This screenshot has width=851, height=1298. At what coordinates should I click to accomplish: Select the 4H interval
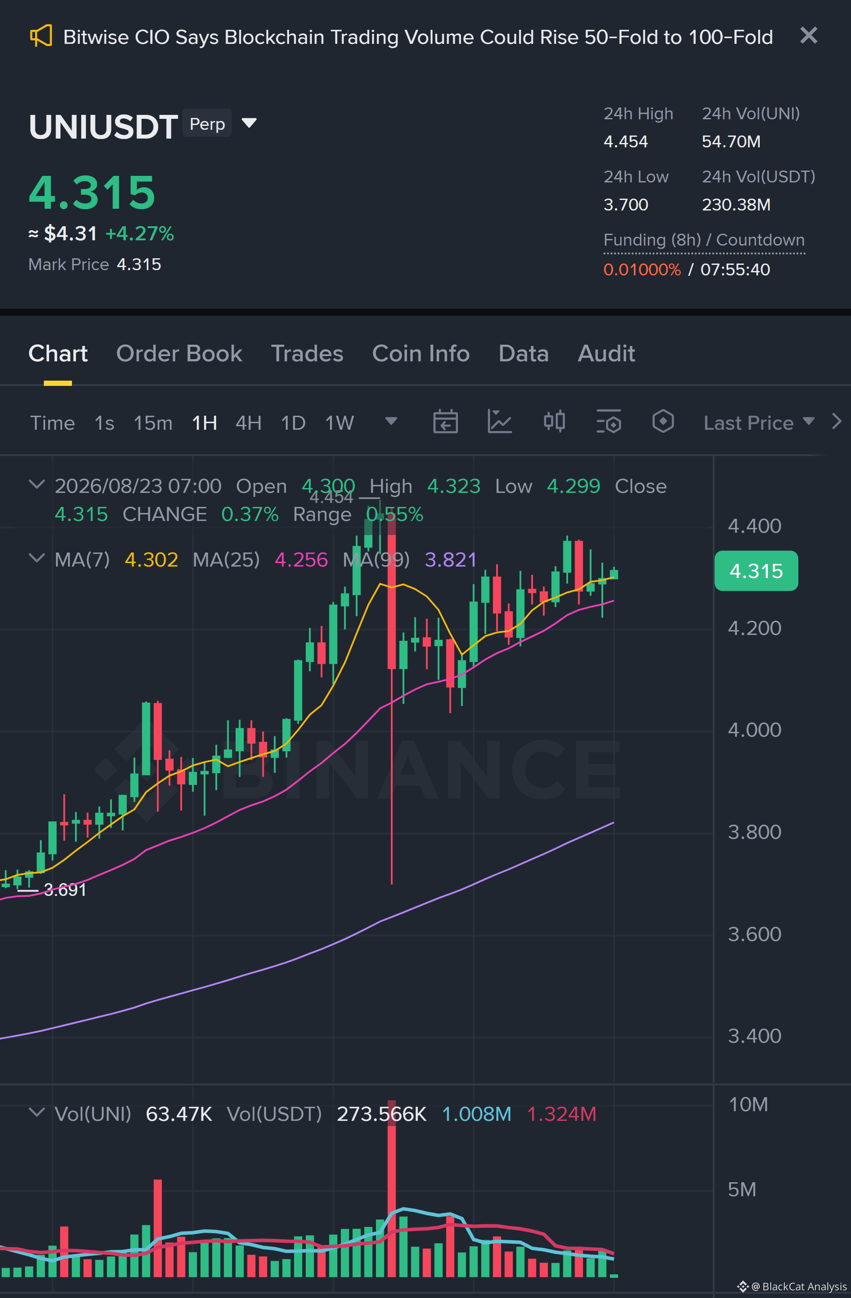click(x=248, y=423)
